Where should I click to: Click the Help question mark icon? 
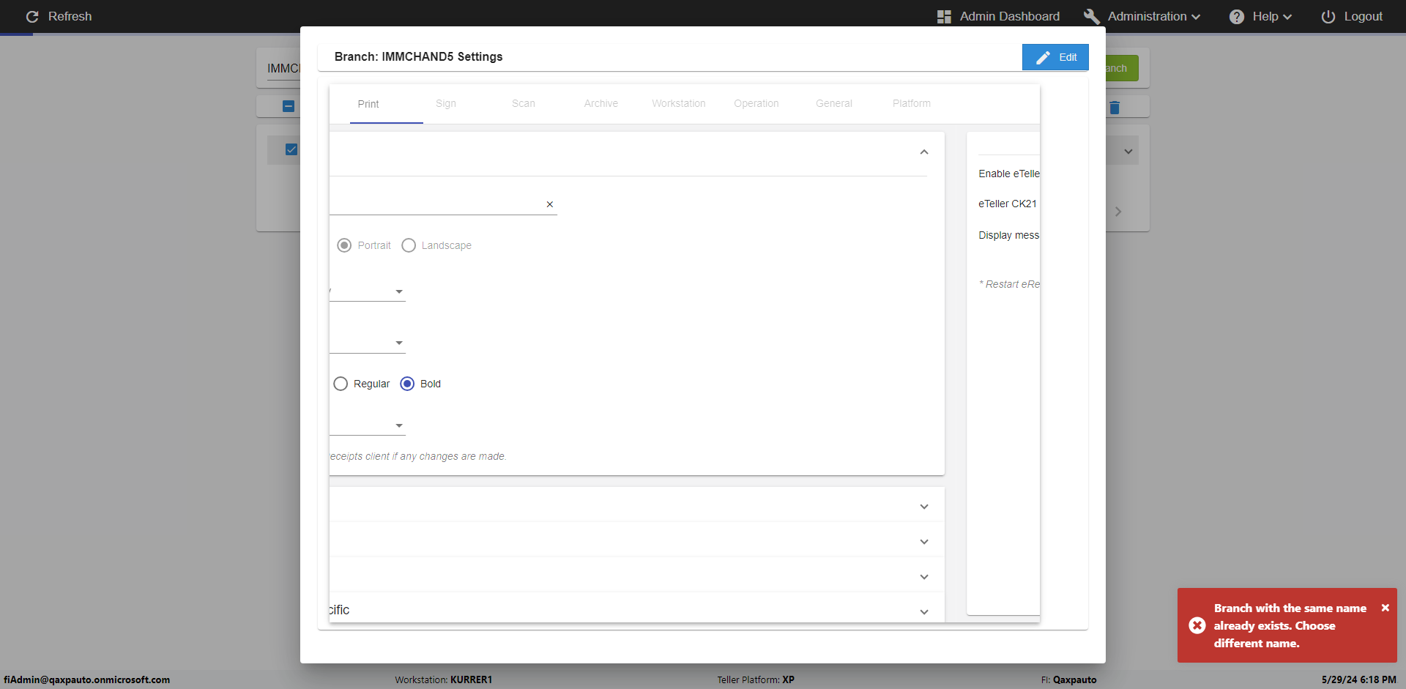pos(1236,17)
